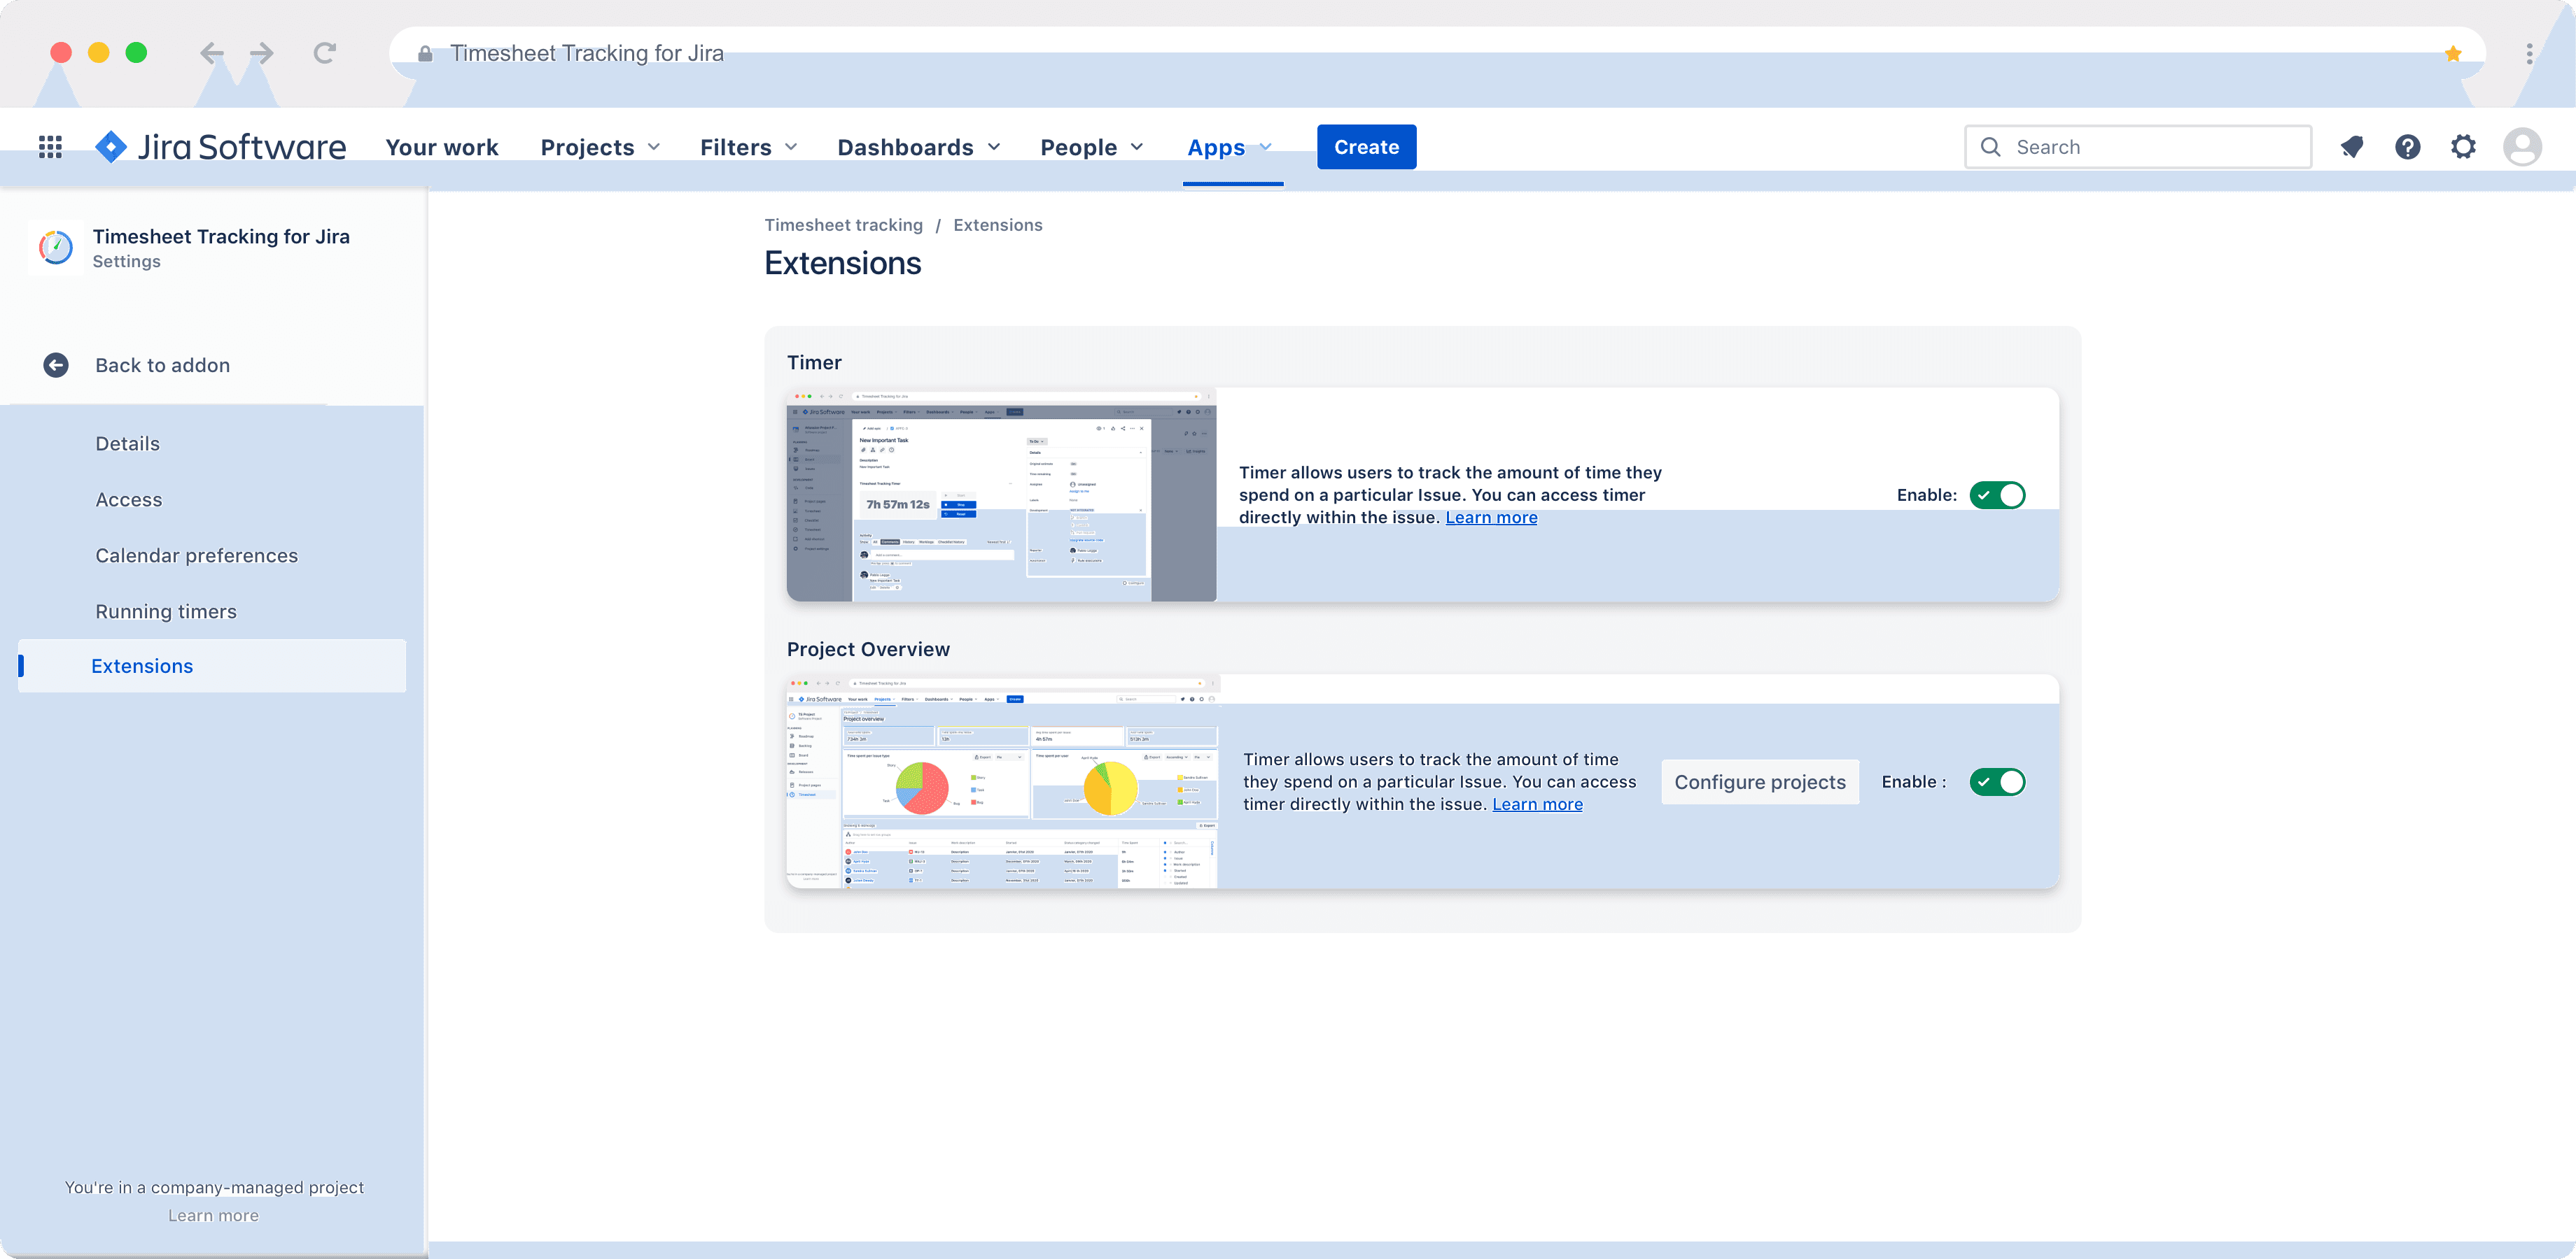
Task: Click the search magnifier icon
Action: [x=1990, y=147]
